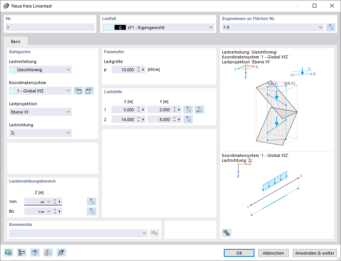Click the graphic display settings icon under the preview
The image size is (341, 261).
coord(226,233)
